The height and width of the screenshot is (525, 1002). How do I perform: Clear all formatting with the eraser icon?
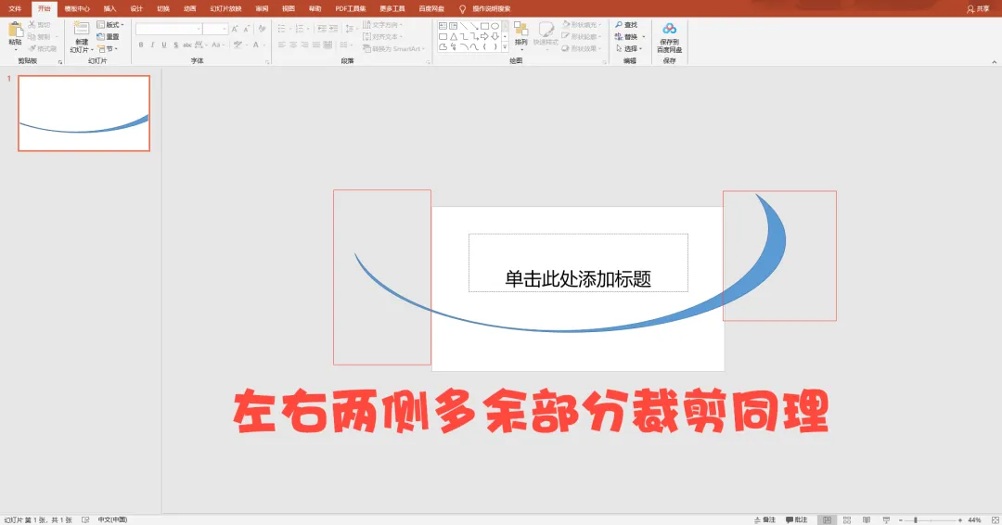point(262,29)
